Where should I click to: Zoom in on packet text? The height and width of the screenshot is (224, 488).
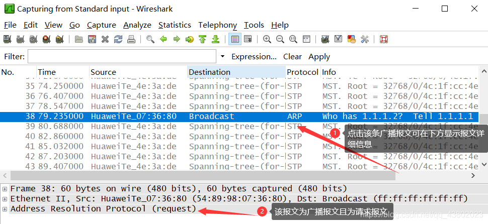coord(267,39)
